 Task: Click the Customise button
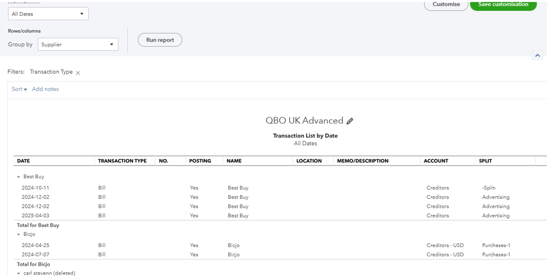tap(446, 4)
